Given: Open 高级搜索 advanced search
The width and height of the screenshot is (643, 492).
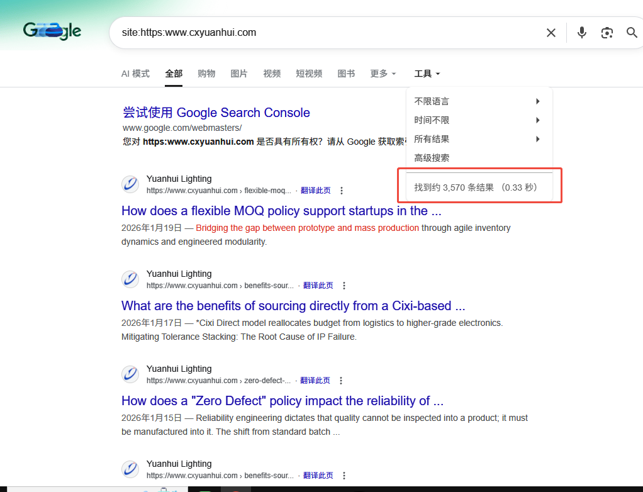Looking at the screenshot, I should (432, 158).
